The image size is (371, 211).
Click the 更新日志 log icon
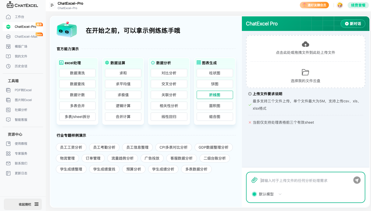coord(9,173)
